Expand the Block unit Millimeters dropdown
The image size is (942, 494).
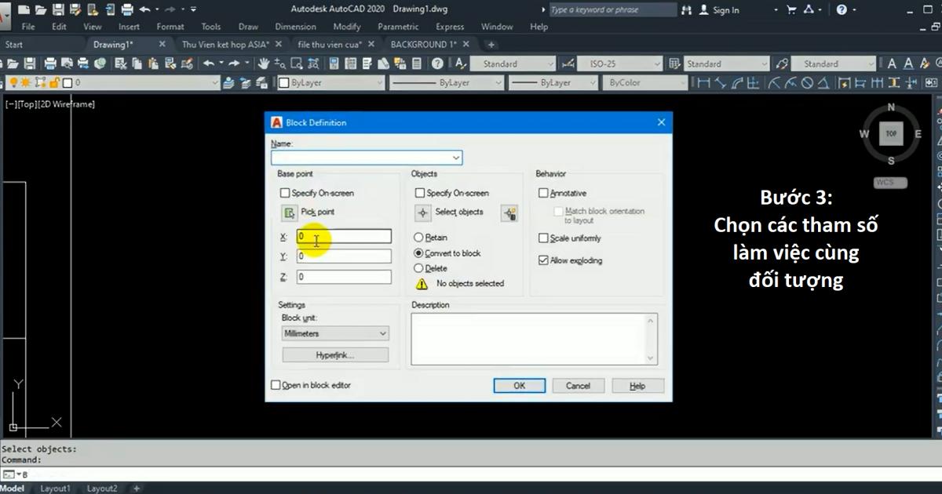coord(382,333)
